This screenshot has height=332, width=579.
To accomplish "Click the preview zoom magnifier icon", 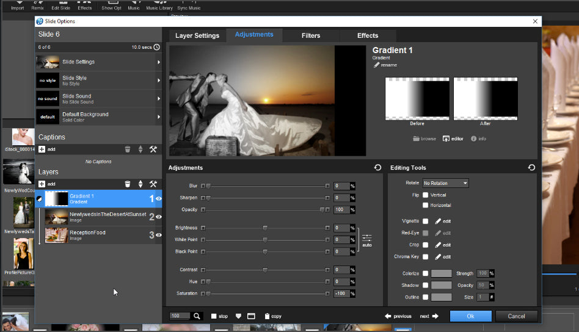I will coord(197,316).
